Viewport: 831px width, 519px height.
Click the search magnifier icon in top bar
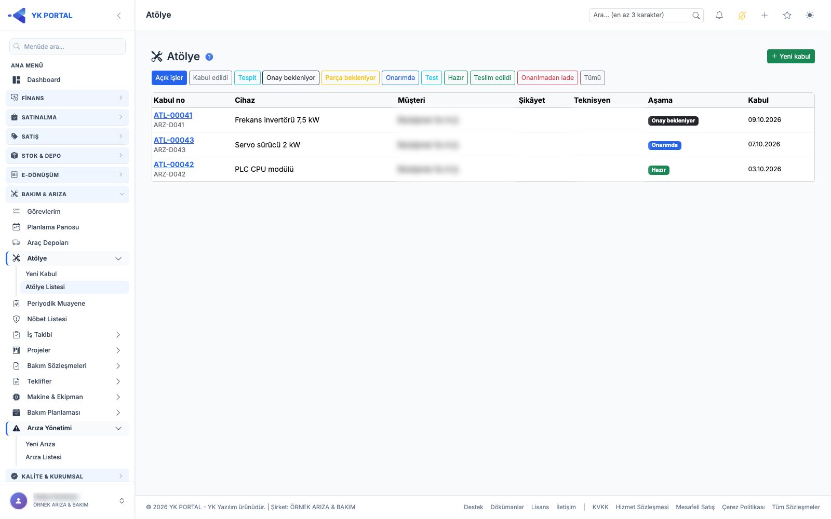coord(696,16)
